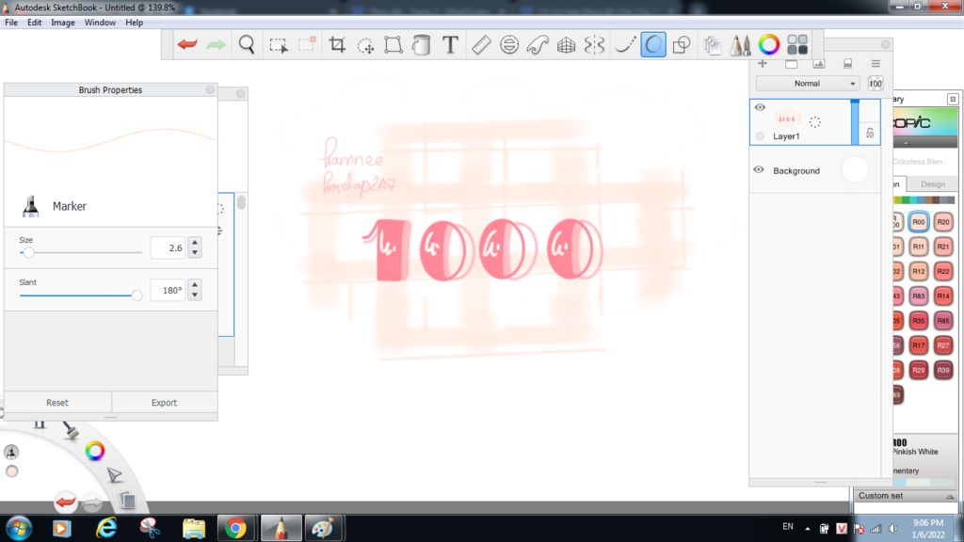Show hidden system tray icons arrow

point(807,529)
